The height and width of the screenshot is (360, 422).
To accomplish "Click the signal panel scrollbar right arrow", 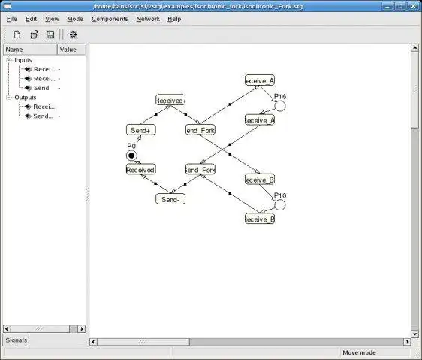I will pos(82,328).
